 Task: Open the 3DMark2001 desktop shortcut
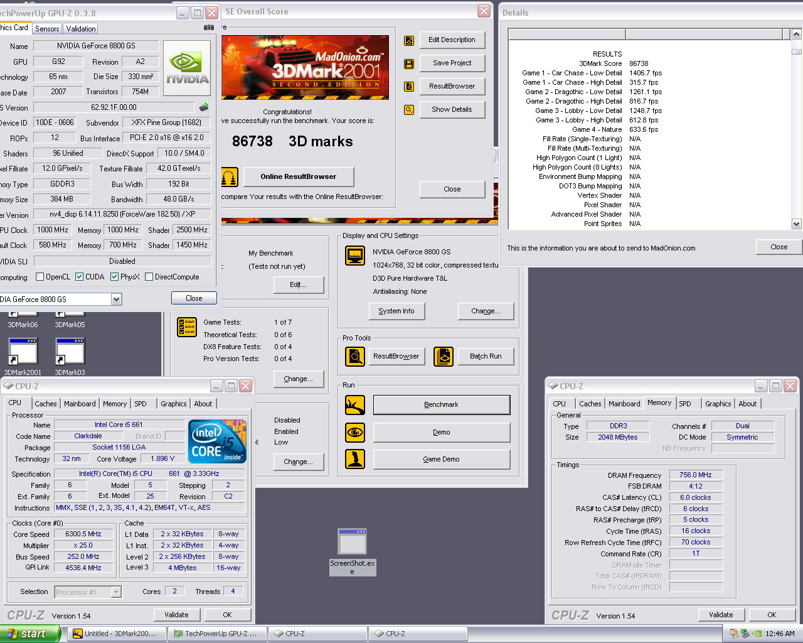coord(23,357)
